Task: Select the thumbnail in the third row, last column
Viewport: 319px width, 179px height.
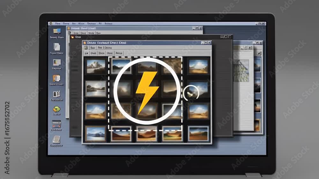Action: [198, 111]
